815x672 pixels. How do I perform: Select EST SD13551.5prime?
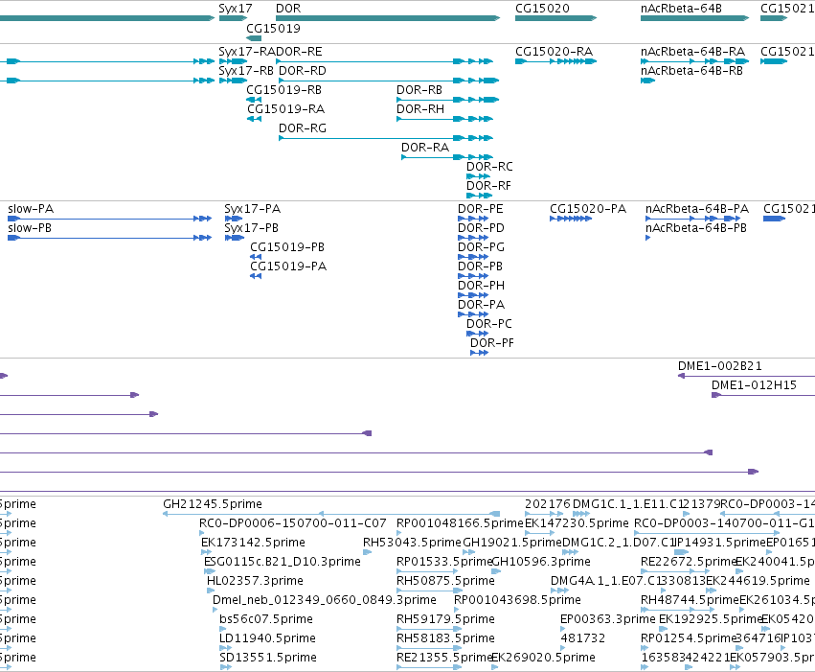click(x=268, y=659)
